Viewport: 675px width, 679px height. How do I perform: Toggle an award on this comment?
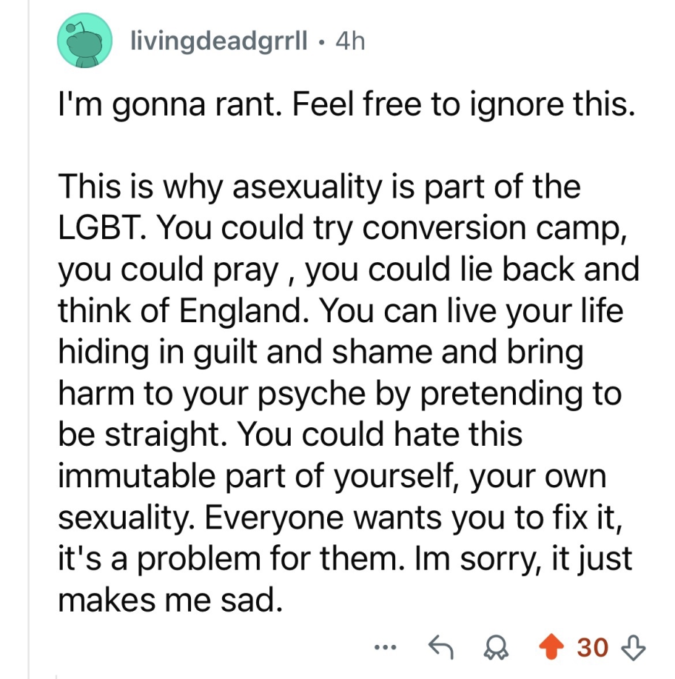(x=497, y=646)
